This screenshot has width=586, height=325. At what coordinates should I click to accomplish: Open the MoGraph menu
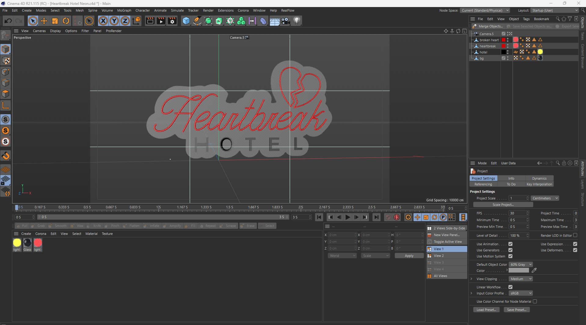click(x=124, y=10)
